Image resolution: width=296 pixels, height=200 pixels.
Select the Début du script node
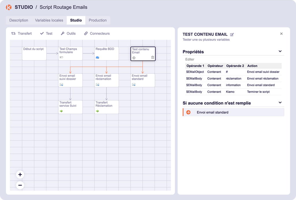[x=34, y=53]
